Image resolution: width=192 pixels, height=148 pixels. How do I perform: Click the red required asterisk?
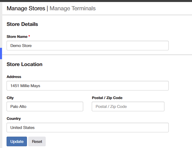tap(29, 36)
